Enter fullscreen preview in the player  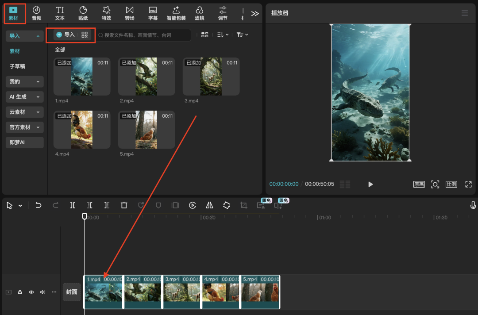[468, 184]
